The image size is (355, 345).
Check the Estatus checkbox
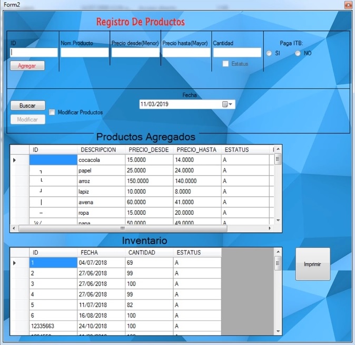click(226, 64)
